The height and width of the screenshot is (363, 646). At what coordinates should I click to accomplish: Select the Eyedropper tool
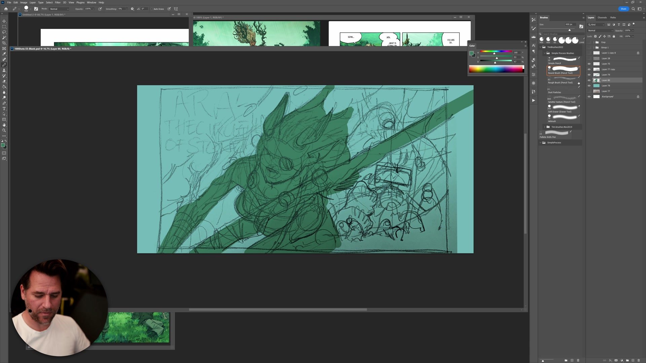(4, 54)
